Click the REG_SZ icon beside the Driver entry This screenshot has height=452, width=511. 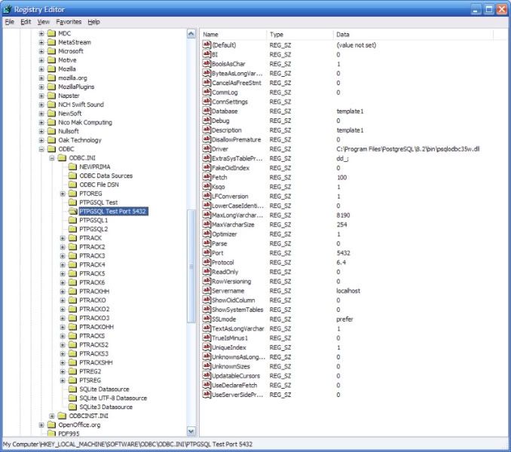pyautogui.click(x=207, y=149)
